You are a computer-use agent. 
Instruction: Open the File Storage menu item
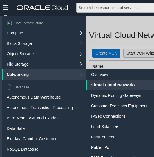click(x=44, y=64)
